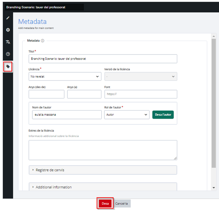Focus the Extres de la llicència textarea
This screenshot has width=219, height=210.
click(103, 150)
